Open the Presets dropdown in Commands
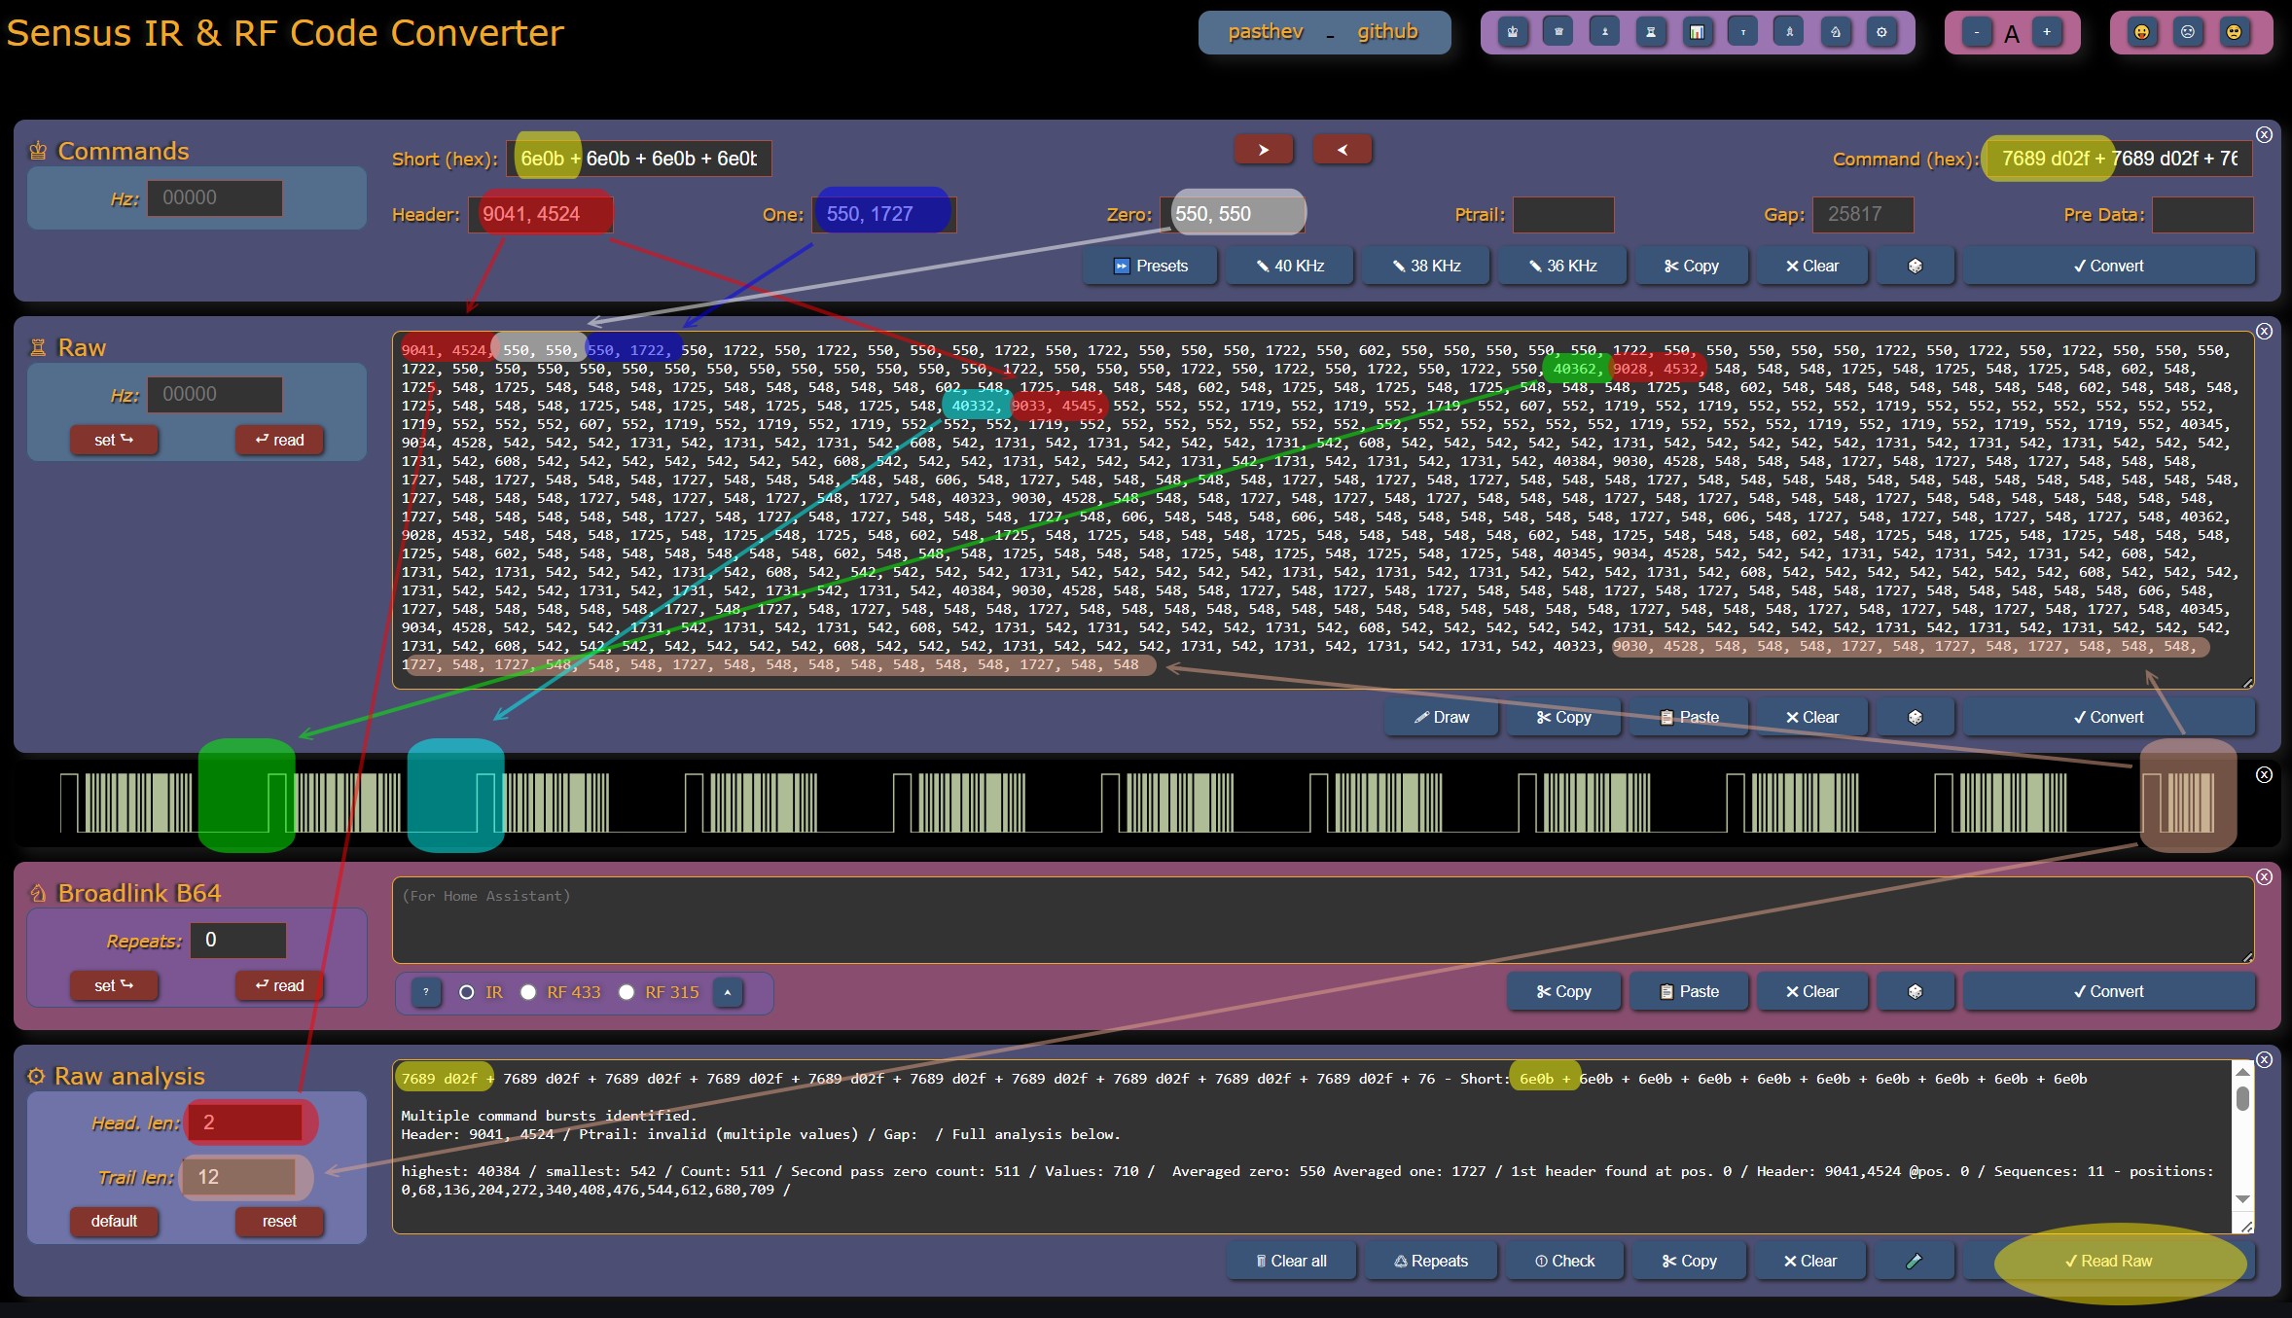This screenshot has height=1318, width=2292. coord(1150,266)
